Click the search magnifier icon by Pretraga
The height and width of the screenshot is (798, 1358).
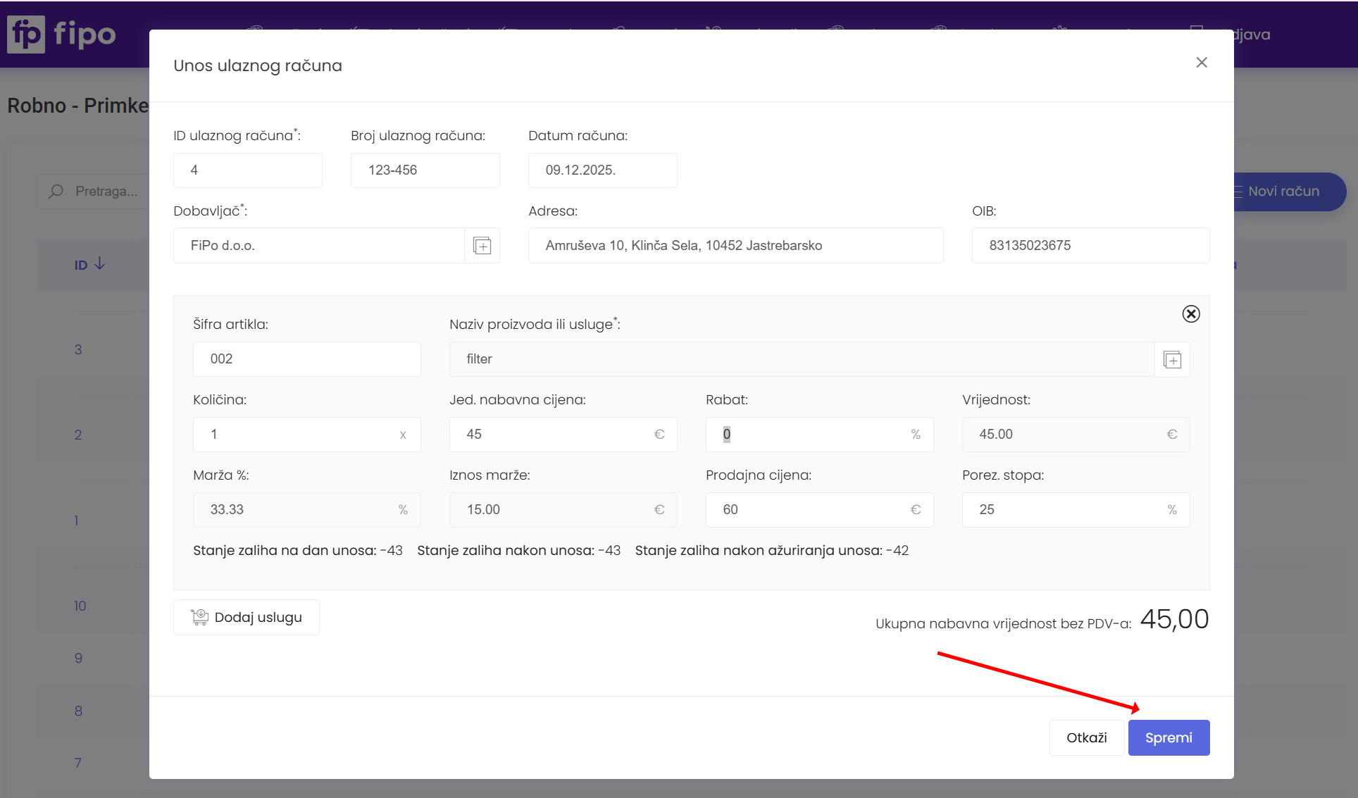56,192
